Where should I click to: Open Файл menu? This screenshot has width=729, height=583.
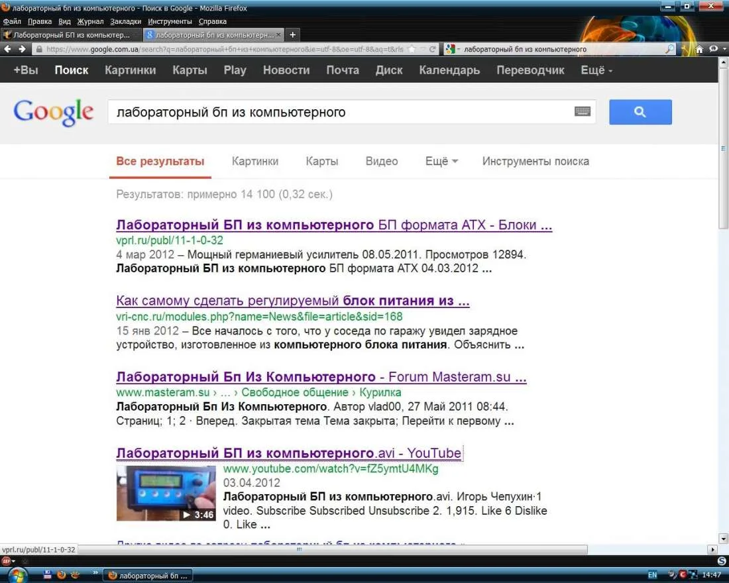[12, 21]
